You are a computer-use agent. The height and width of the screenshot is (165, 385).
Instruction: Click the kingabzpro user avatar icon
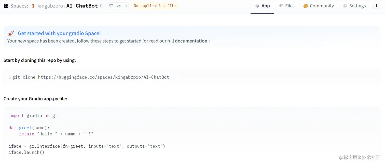tap(33, 6)
